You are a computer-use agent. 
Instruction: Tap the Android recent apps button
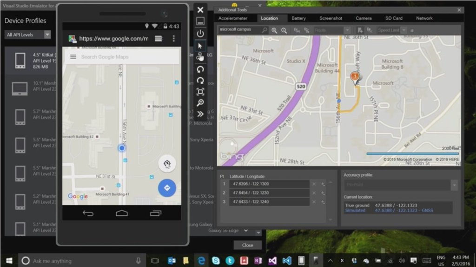[x=156, y=213]
